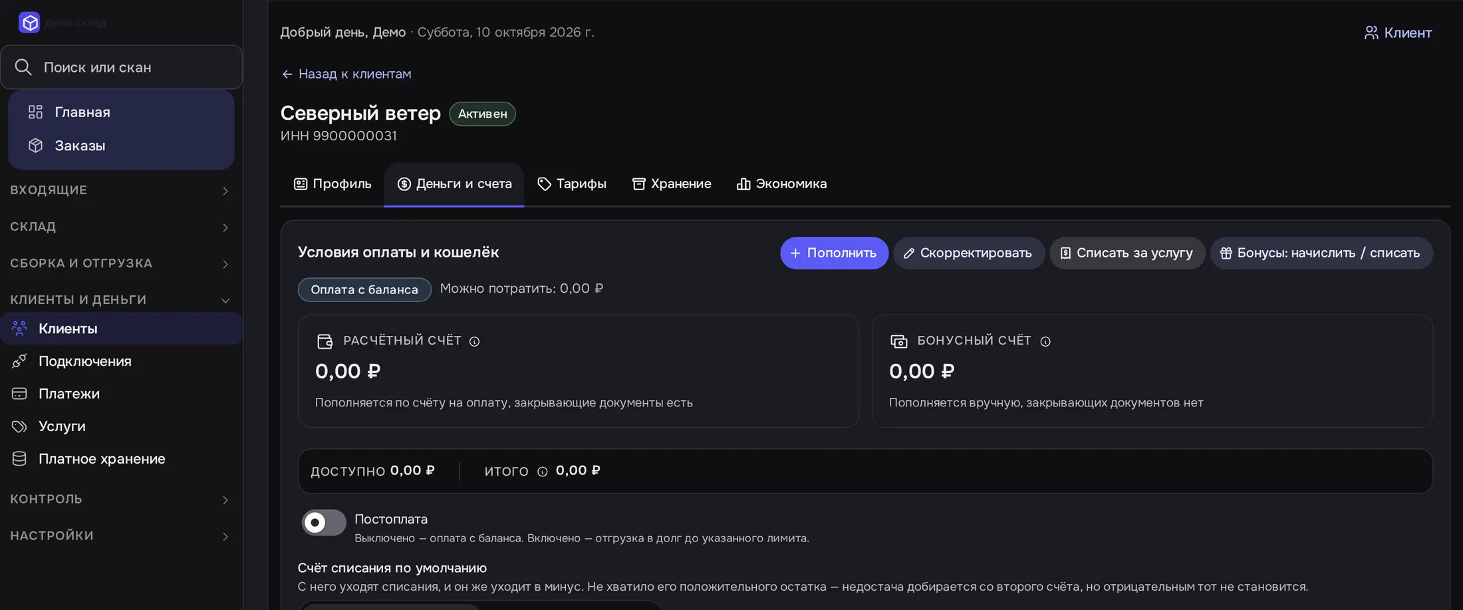
Task: Open Услуги in sidebar
Action: point(121,426)
